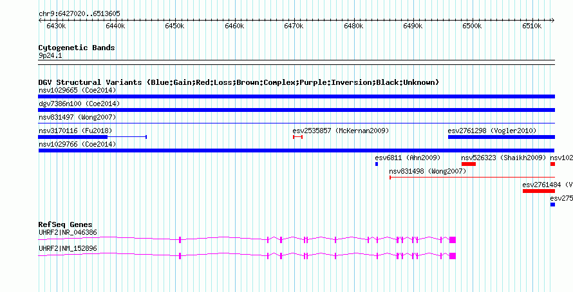
Task: Select the small blue esv6811 square
Action: (377, 164)
